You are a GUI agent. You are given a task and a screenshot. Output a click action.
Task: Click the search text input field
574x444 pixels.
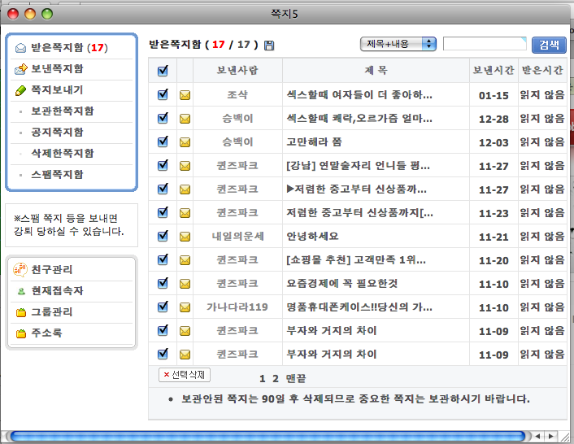485,44
